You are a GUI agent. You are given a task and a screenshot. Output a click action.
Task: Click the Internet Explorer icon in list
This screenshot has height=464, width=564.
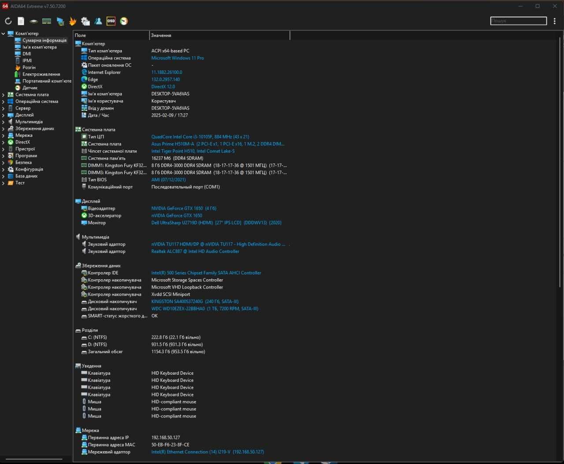tap(84, 72)
